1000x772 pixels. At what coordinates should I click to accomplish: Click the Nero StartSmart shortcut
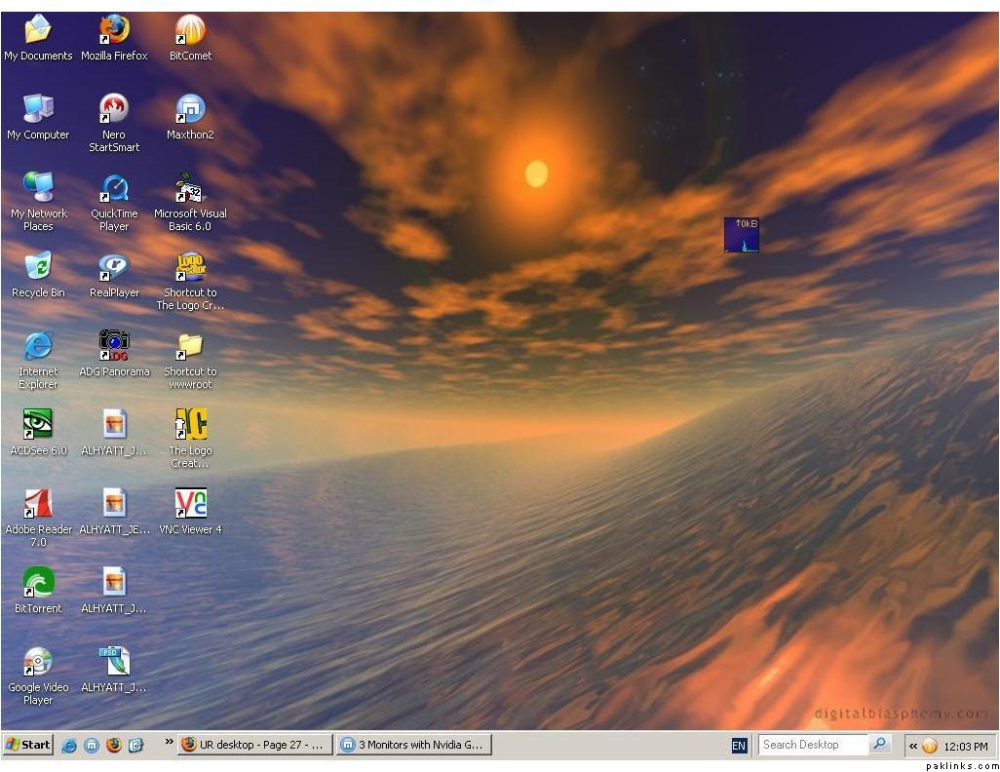114,109
